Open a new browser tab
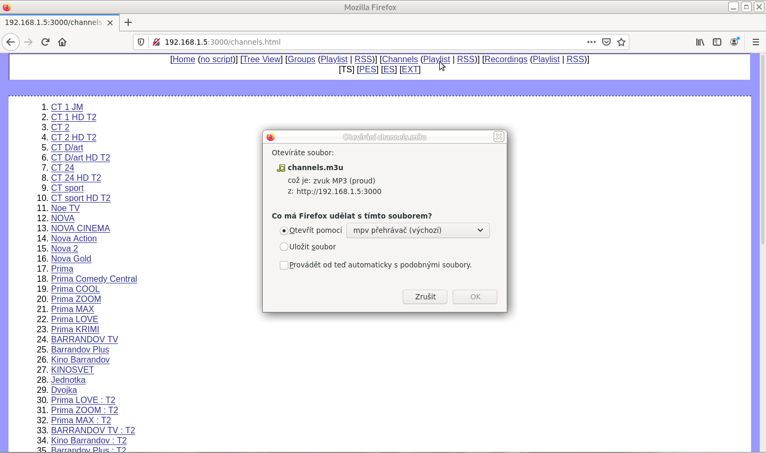Screen dimensions: 766x453 coord(128,22)
